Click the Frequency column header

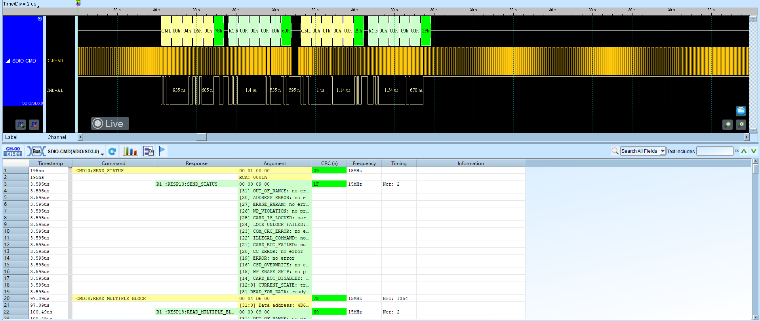364,163
